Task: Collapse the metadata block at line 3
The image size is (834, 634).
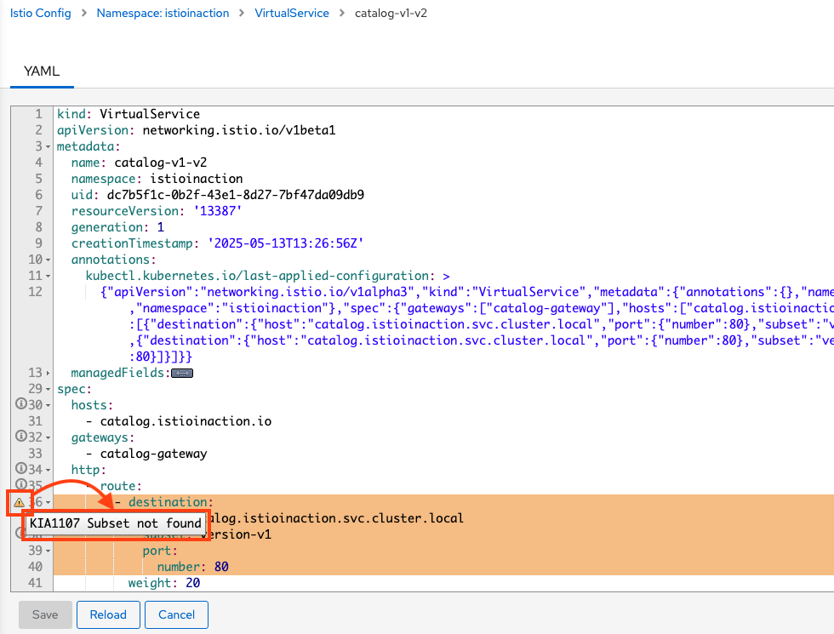Action: [48, 146]
